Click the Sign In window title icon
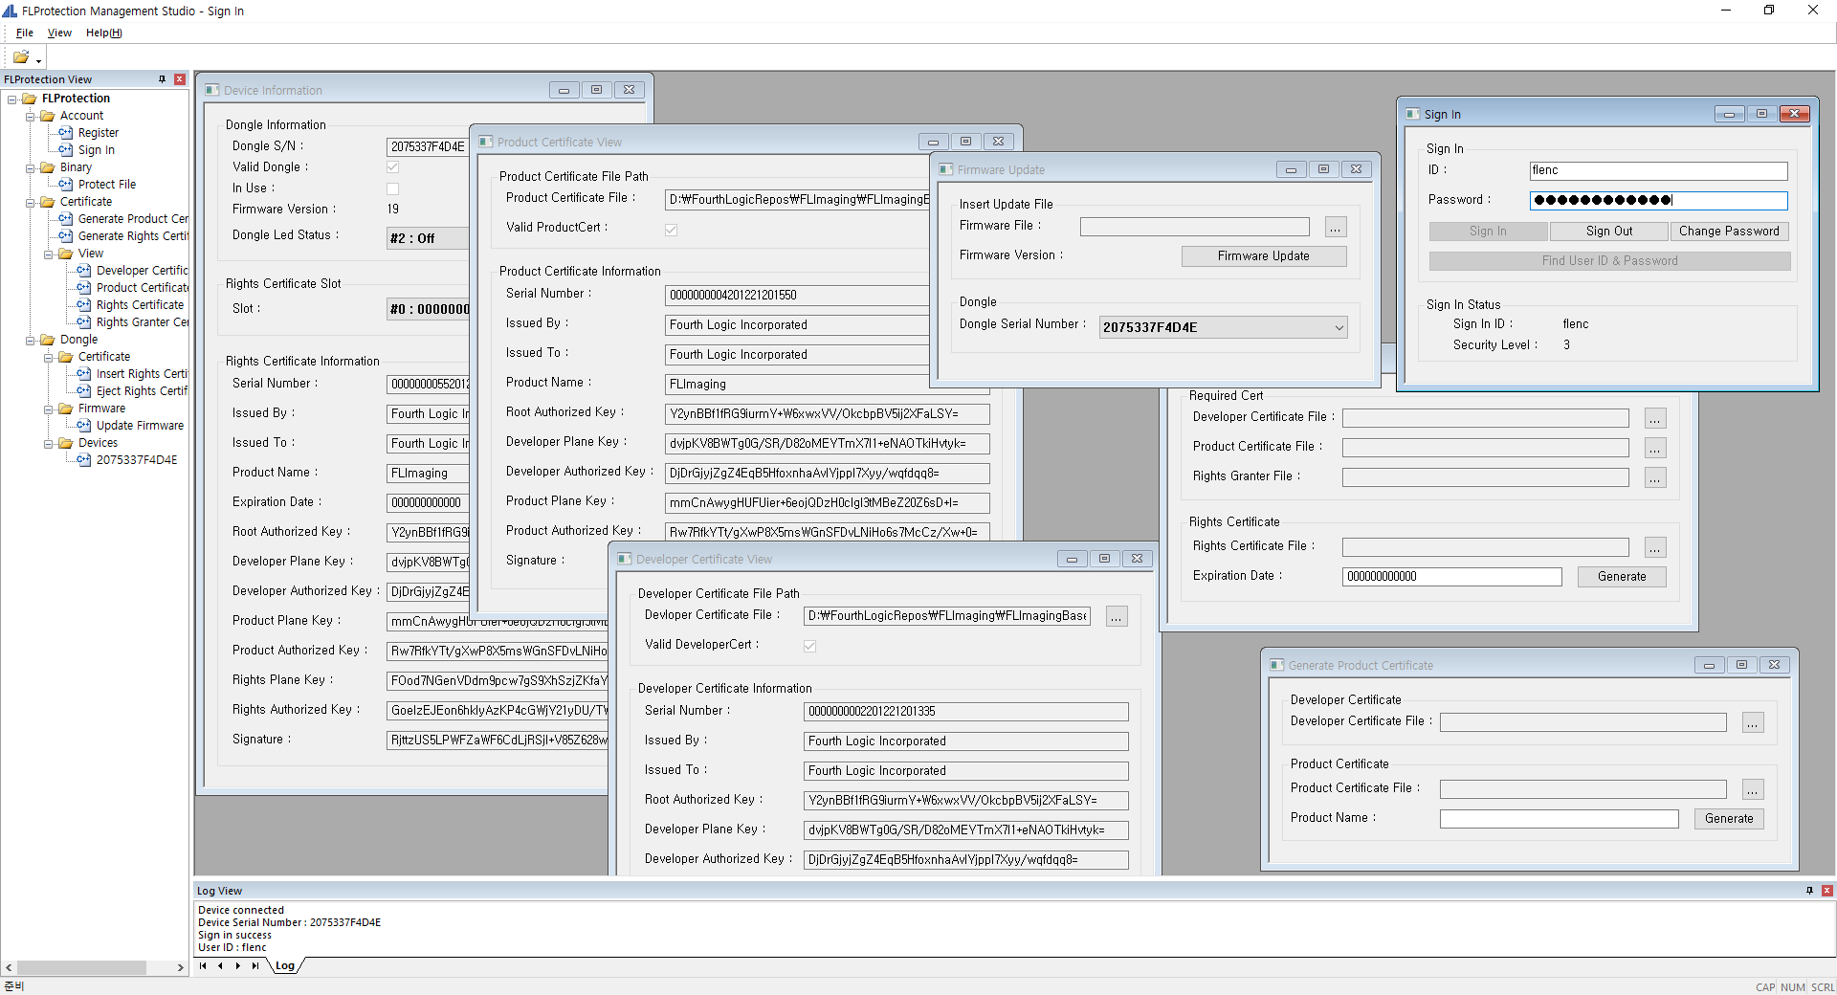 1412,114
